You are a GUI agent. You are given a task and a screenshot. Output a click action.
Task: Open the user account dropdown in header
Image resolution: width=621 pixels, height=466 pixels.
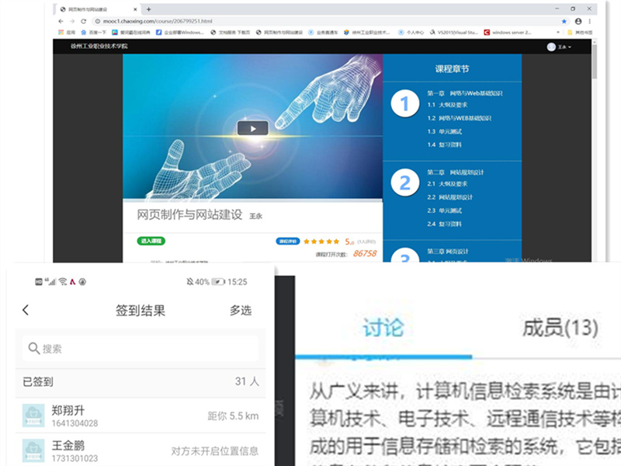tap(558, 47)
